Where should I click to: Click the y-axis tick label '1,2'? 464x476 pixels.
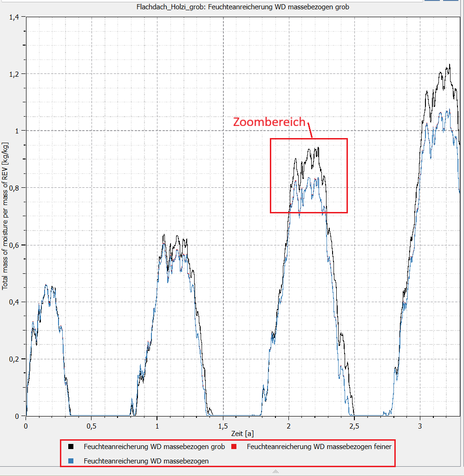[14, 74]
